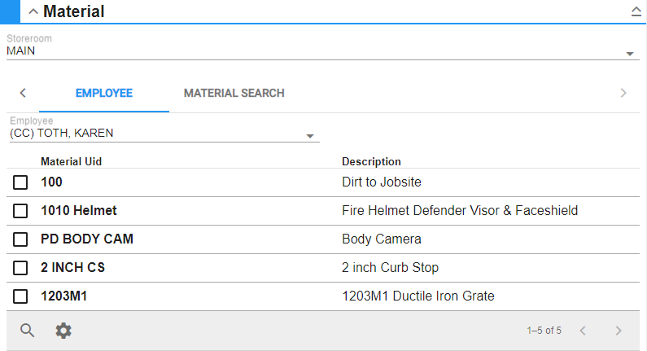Enable the 2 INCH CS checkbox

20,268
